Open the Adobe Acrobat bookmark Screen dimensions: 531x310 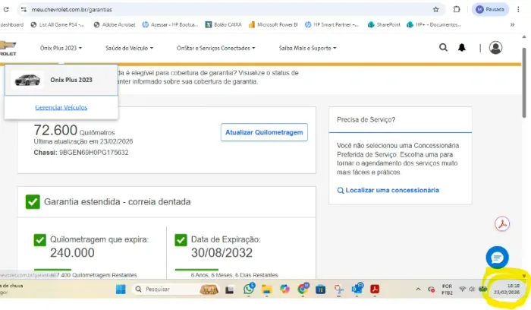pyautogui.click(x=115, y=24)
